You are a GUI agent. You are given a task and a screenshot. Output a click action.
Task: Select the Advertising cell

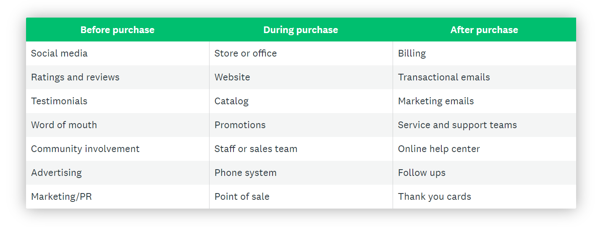pos(56,173)
